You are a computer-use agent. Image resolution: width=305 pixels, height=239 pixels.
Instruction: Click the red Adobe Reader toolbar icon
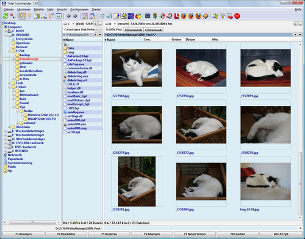click(177, 16)
